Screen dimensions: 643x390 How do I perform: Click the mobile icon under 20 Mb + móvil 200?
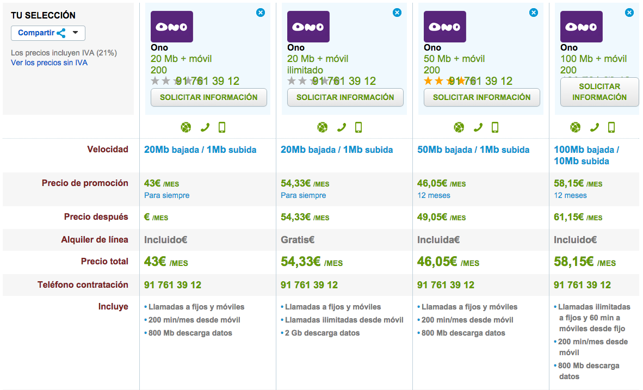pyautogui.click(x=222, y=127)
